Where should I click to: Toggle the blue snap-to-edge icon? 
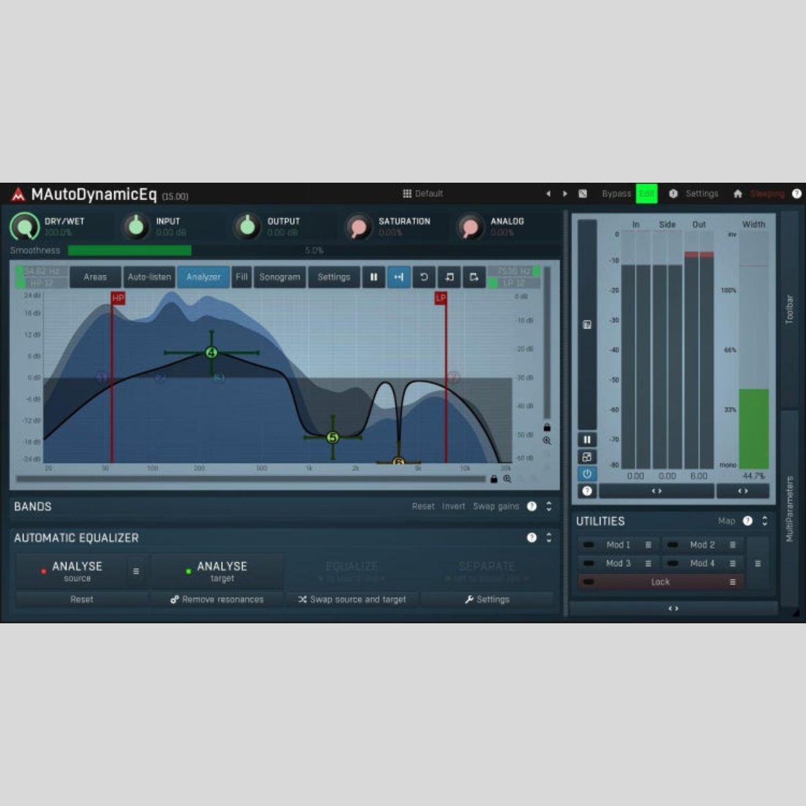[399, 277]
